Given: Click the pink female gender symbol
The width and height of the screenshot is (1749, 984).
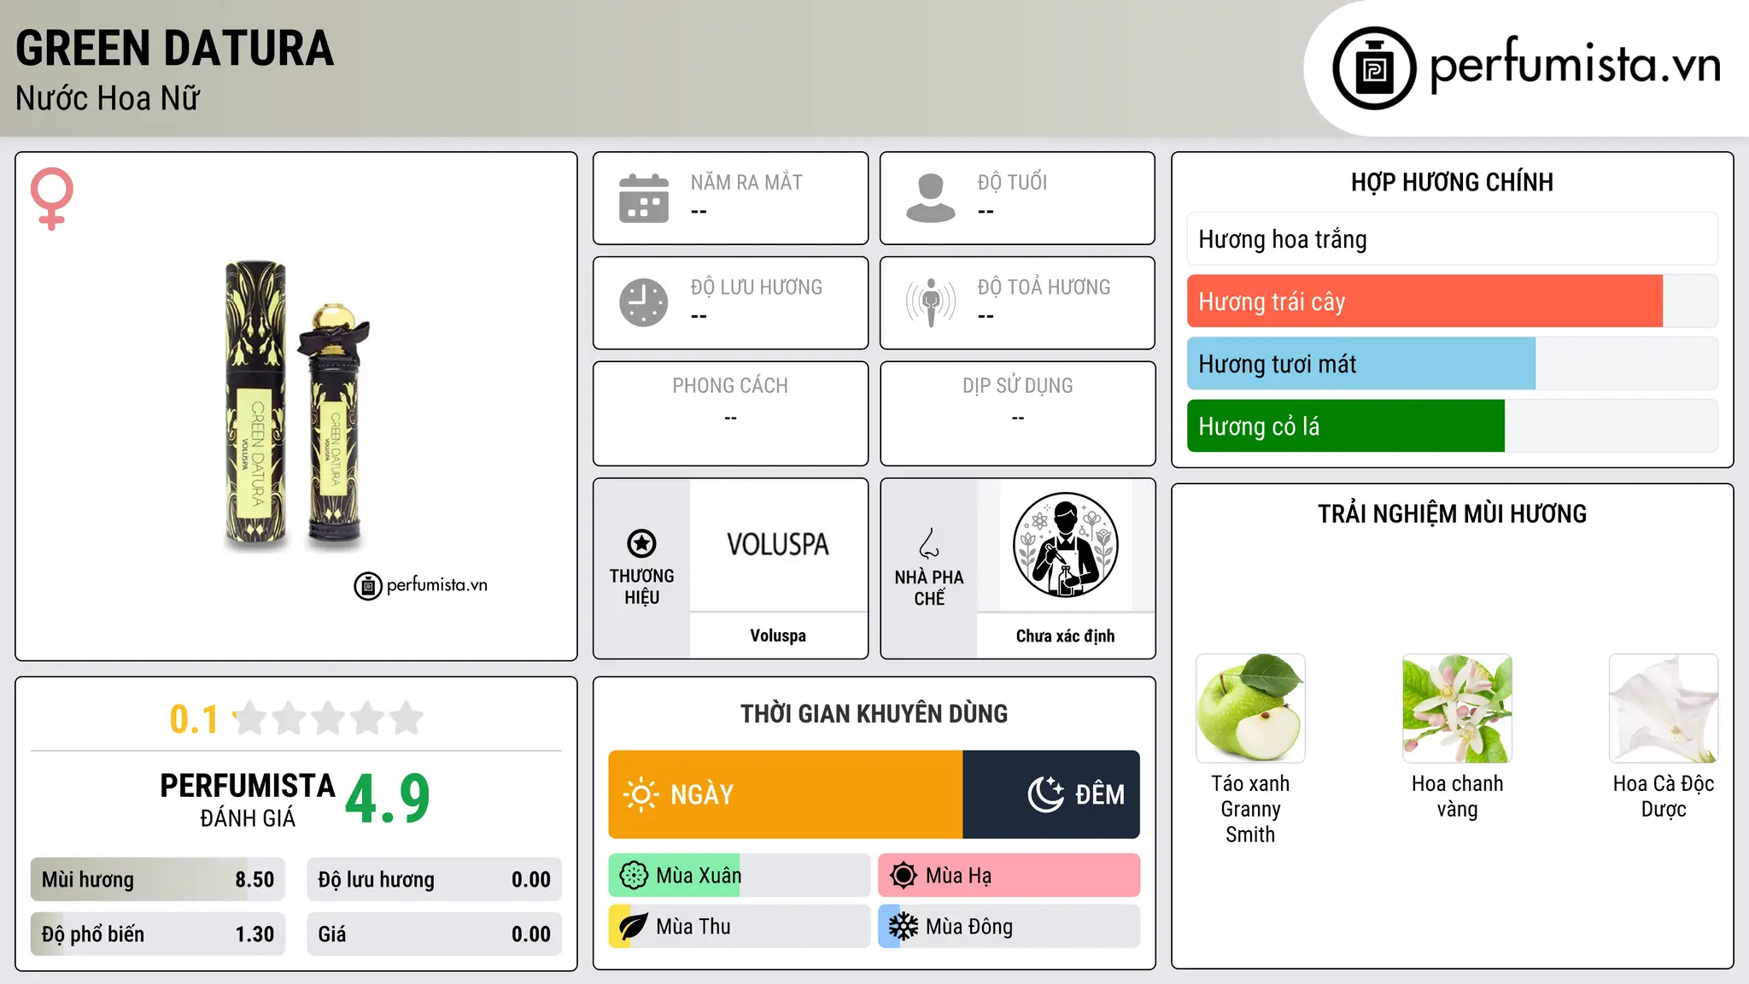Looking at the screenshot, I should pos(52,199).
